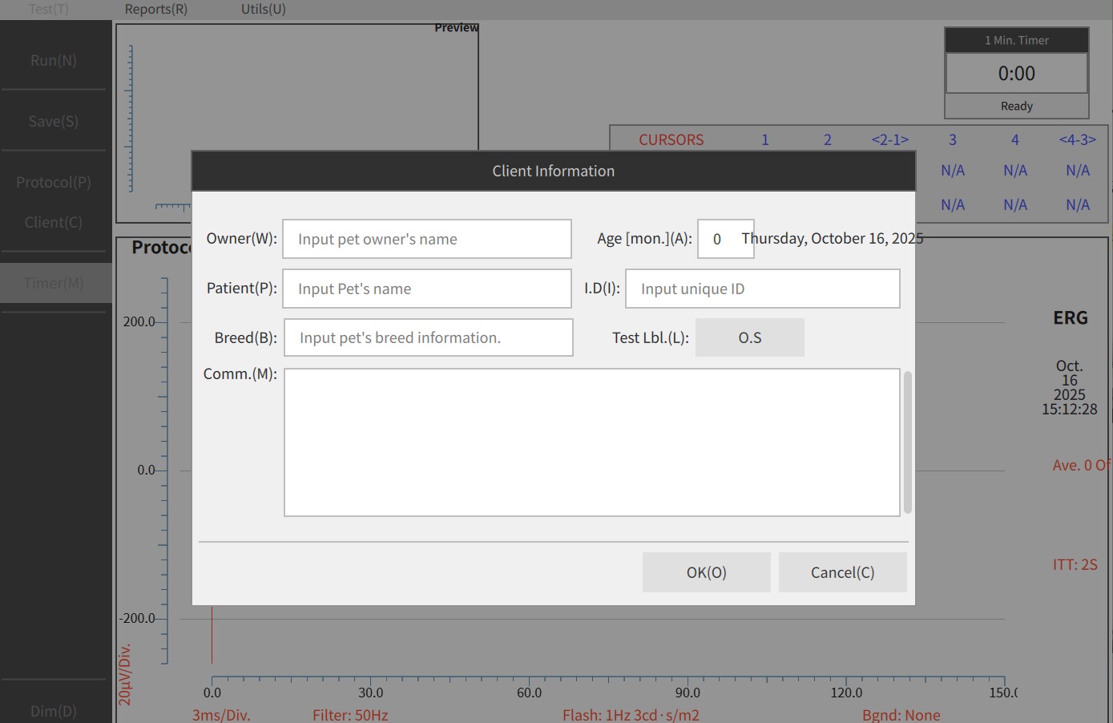Open the Utils(U) menu
The width and height of the screenshot is (1113, 723).
pos(264,9)
